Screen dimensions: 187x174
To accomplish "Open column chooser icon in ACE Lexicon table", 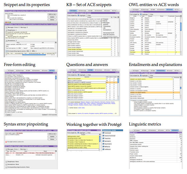I will pyautogui.click(x=181, y=16).
